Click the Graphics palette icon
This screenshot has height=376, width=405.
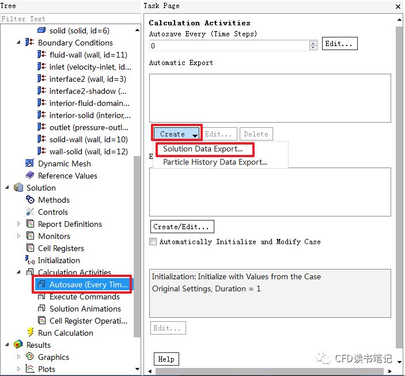click(30, 356)
